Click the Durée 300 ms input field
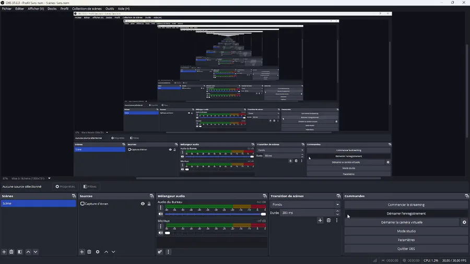 (308, 213)
